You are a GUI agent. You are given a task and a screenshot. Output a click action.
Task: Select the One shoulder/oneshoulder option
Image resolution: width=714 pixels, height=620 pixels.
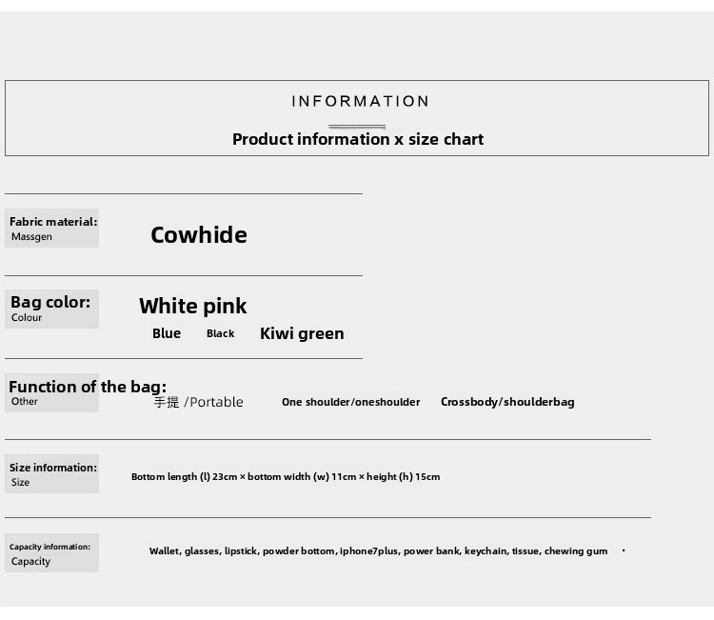(x=350, y=402)
